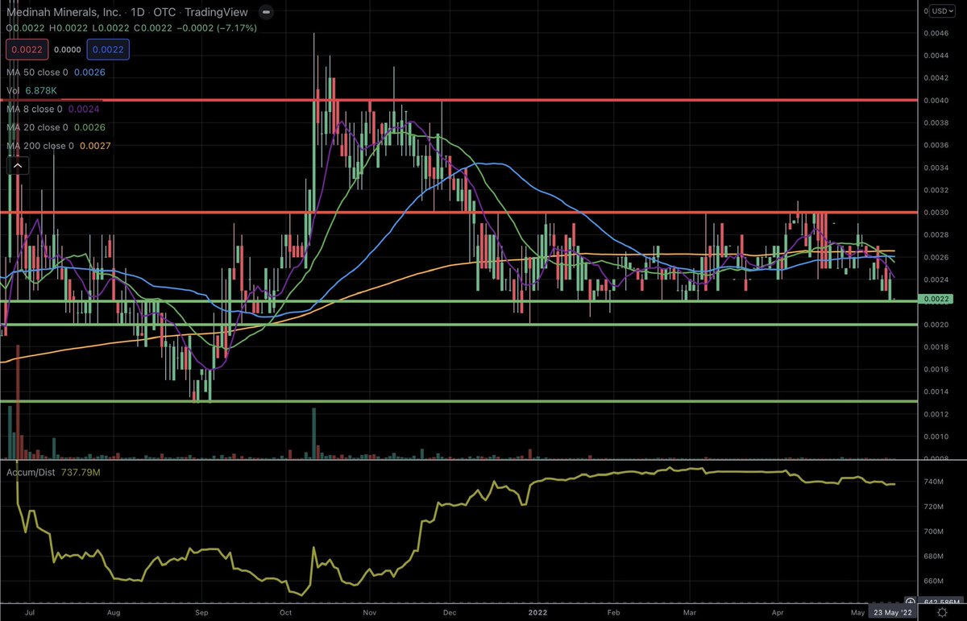Click the crosshair plus icon near 642.586M
Image resolution: width=967 pixels, height=621 pixels.
(x=909, y=602)
